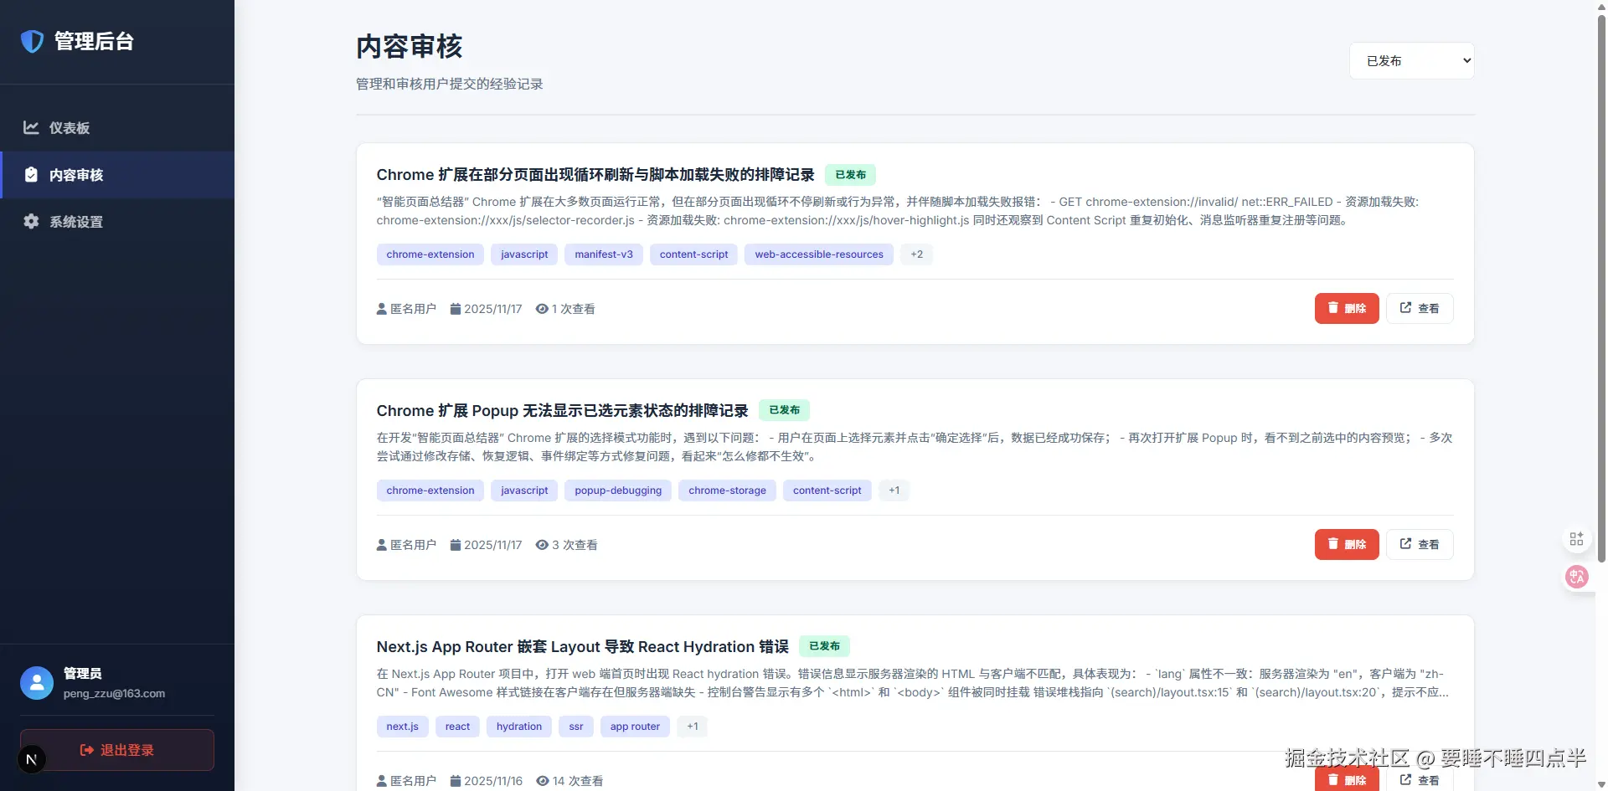
Task: Click the 仪表板 chart icon
Action: click(x=31, y=127)
